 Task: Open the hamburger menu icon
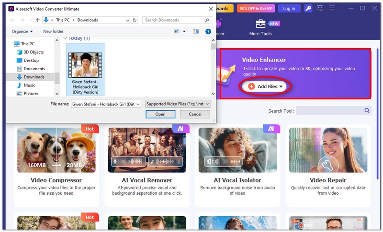tap(332, 8)
